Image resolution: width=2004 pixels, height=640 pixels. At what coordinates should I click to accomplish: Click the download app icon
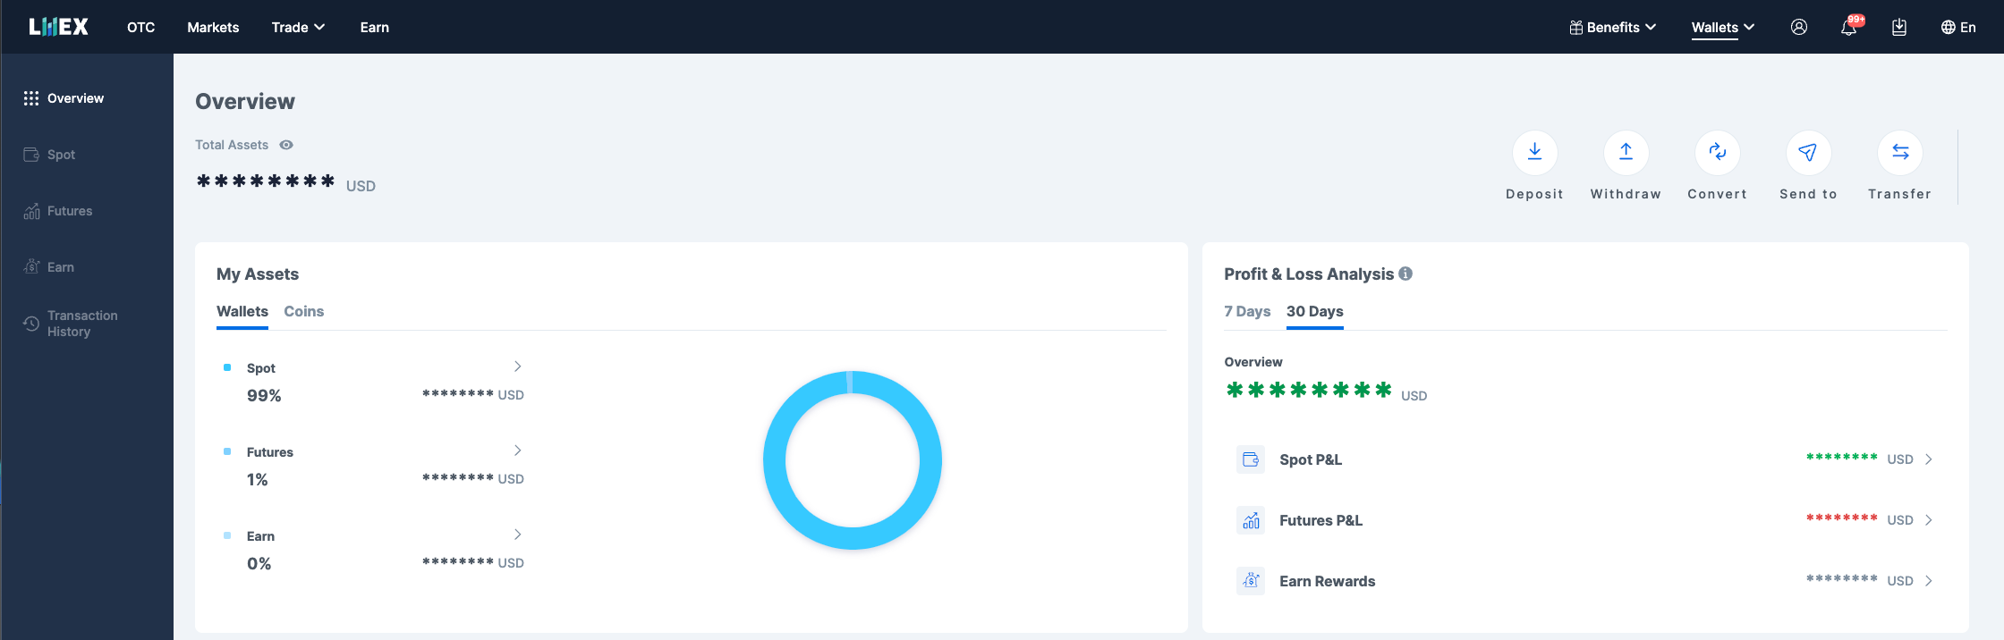1899,27
